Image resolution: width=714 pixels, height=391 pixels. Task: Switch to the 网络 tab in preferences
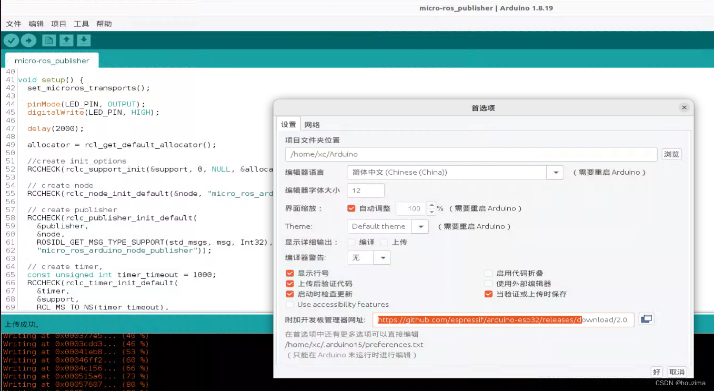[x=311, y=124]
